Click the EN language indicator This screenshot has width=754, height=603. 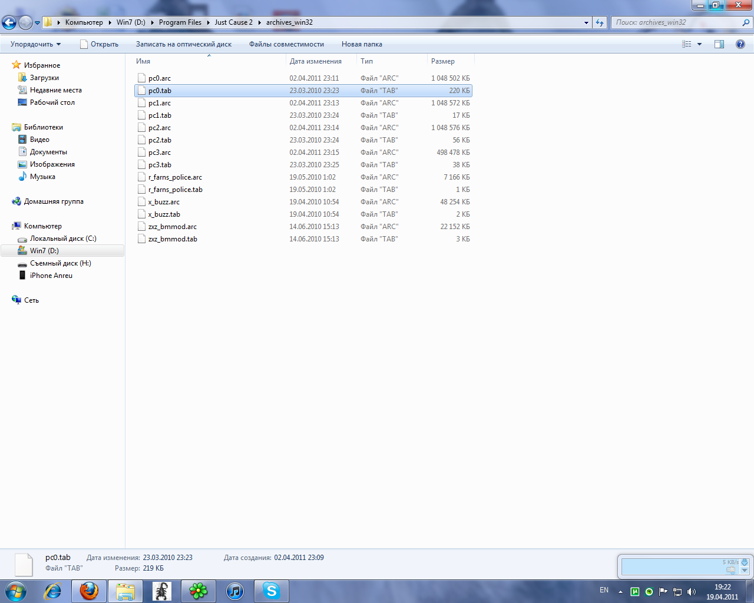(604, 590)
